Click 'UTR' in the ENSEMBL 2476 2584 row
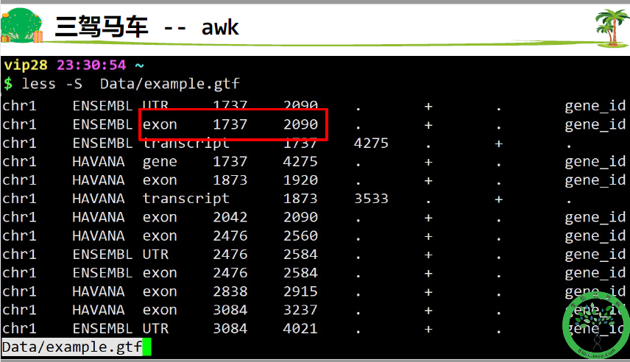Screen dimensions: 630x362 coord(155,255)
